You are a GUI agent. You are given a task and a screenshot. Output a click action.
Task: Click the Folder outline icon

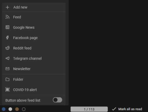[7, 79]
